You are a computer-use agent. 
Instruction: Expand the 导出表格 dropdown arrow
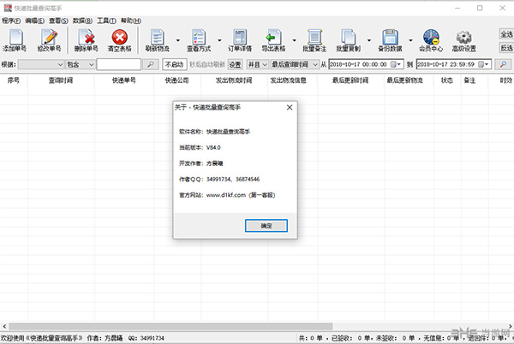coord(294,40)
